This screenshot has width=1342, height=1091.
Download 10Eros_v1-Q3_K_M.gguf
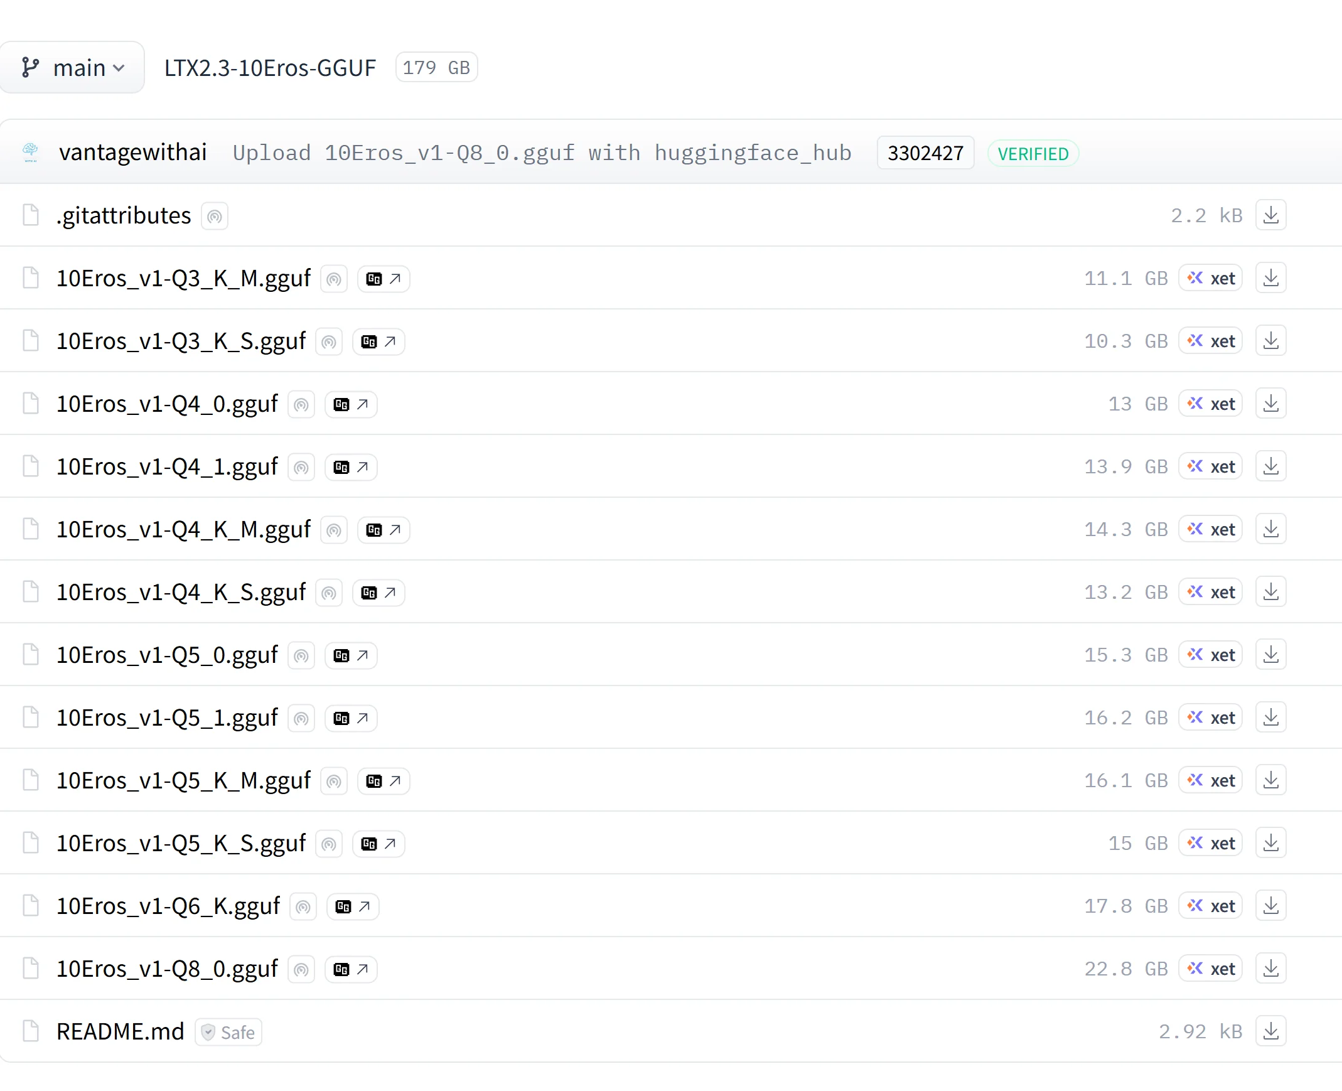click(x=1271, y=278)
